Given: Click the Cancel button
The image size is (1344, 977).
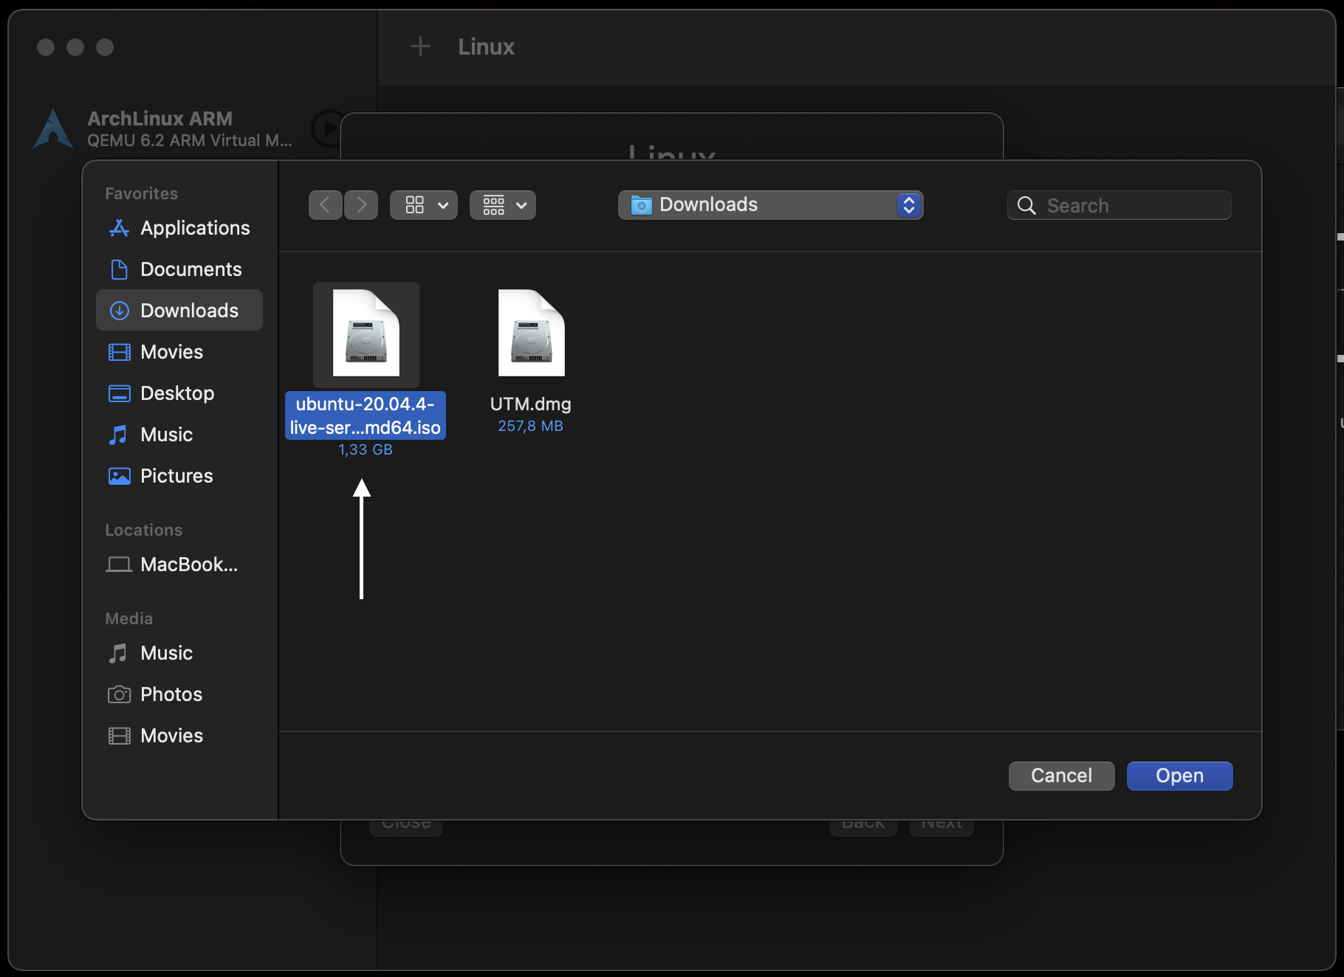Looking at the screenshot, I should [x=1061, y=776].
